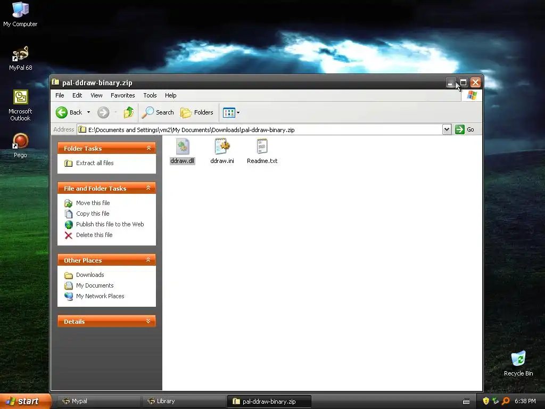
Task: Click the Windows flag logo in menu bar
Action: click(x=472, y=95)
